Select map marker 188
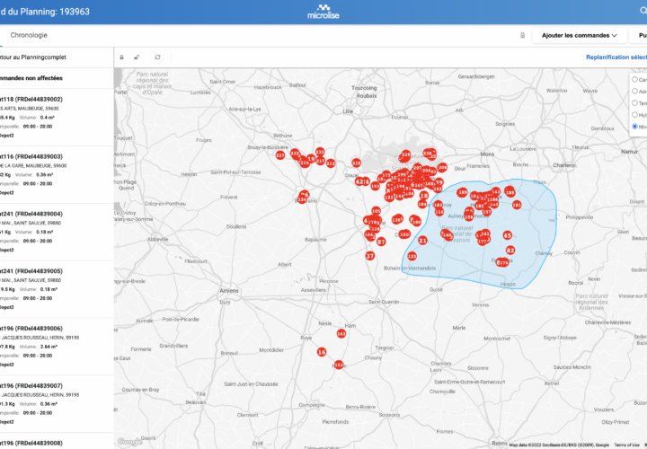Viewport: 647px width, 449px height. 510,192
